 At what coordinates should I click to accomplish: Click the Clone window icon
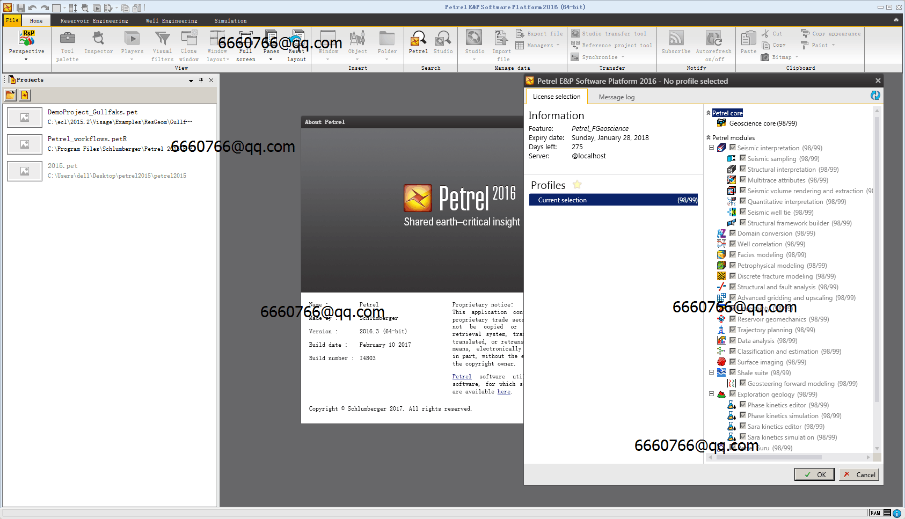(x=189, y=38)
